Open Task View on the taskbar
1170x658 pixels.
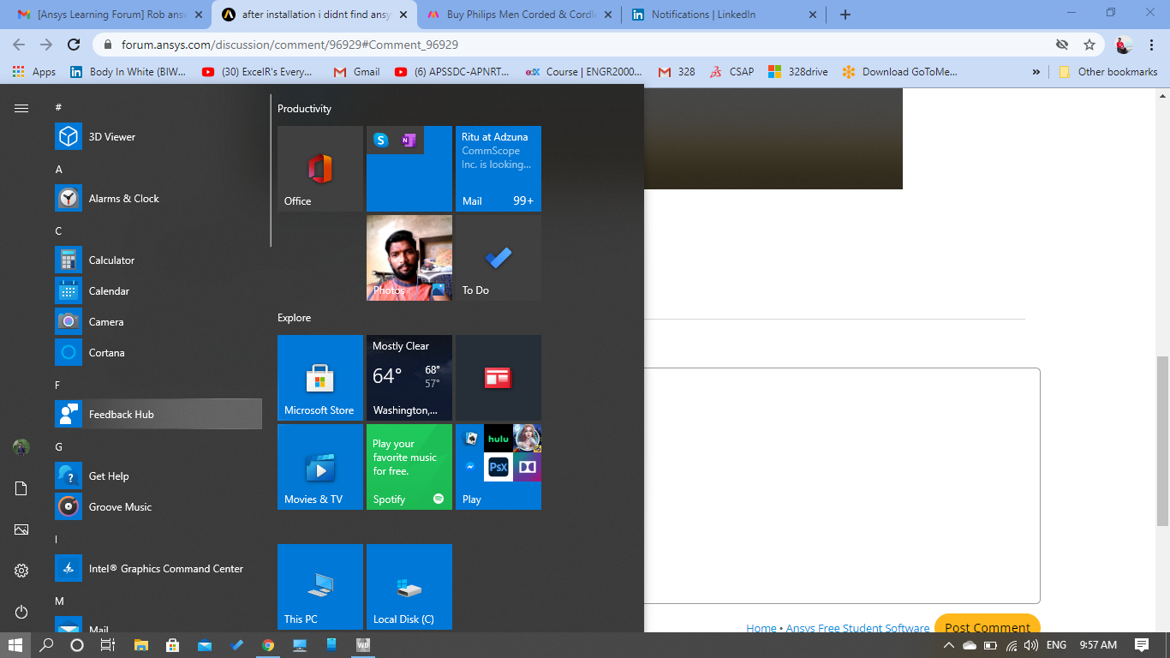(108, 645)
